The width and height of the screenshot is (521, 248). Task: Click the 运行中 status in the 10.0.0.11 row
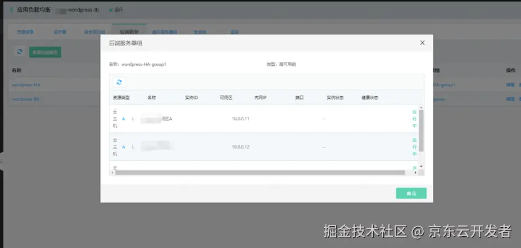(x=414, y=119)
